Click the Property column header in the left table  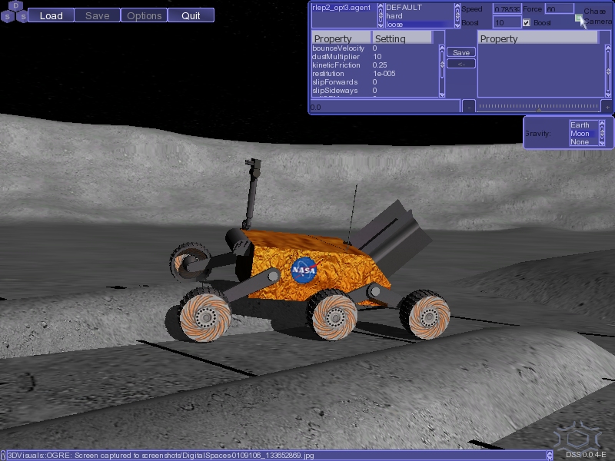341,38
